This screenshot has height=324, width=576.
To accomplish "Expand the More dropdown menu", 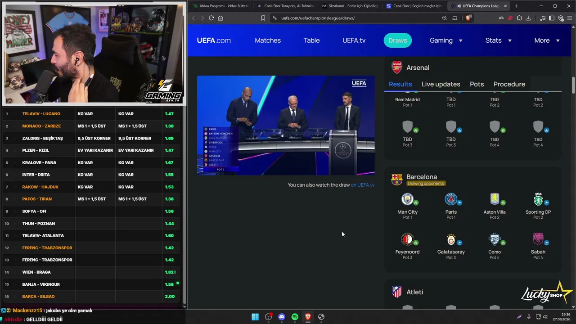I will click(x=547, y=40).
